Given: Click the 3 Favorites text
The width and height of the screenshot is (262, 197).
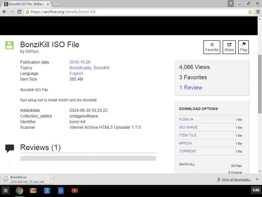Looking at the screenshot, I should point(193,77).
